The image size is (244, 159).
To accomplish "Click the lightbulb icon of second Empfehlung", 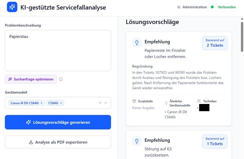I will [137, 141].
